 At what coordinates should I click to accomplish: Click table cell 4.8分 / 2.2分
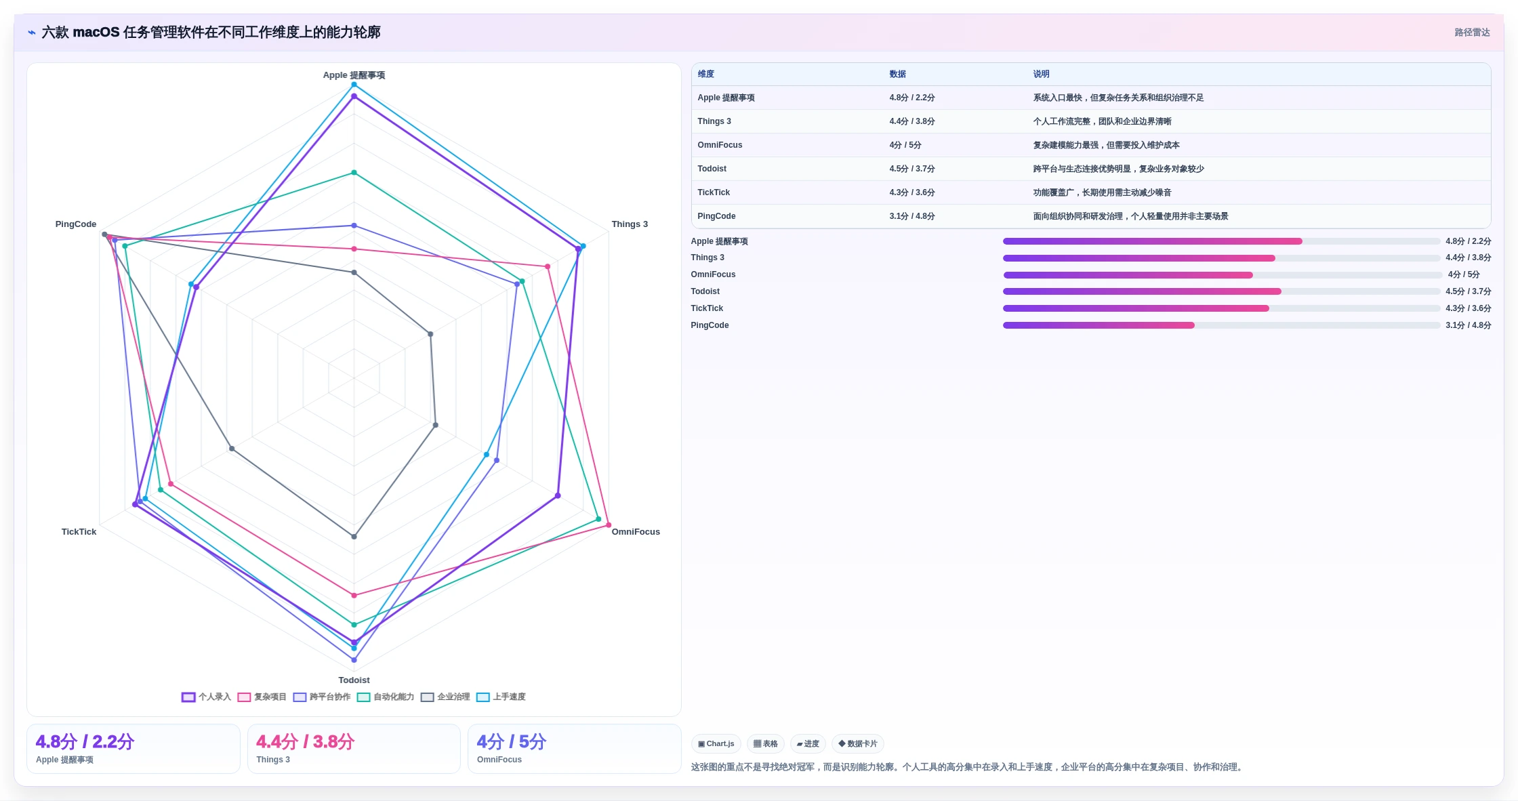[x=912, y=98]
